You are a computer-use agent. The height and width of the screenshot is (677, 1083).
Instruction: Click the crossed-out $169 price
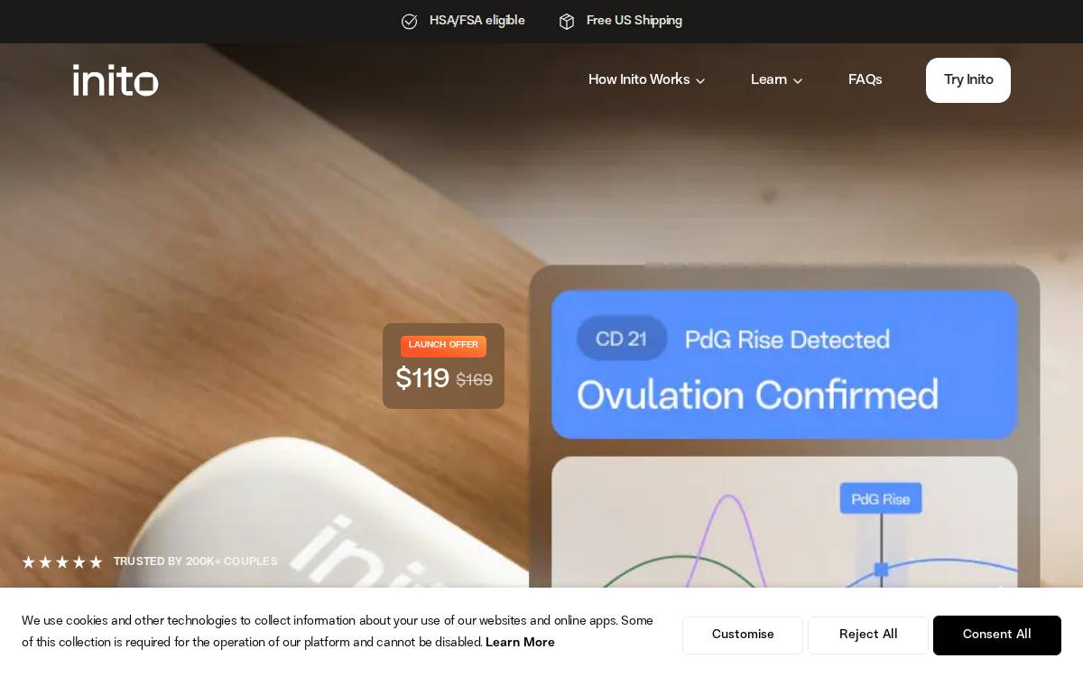click(474, 381)
